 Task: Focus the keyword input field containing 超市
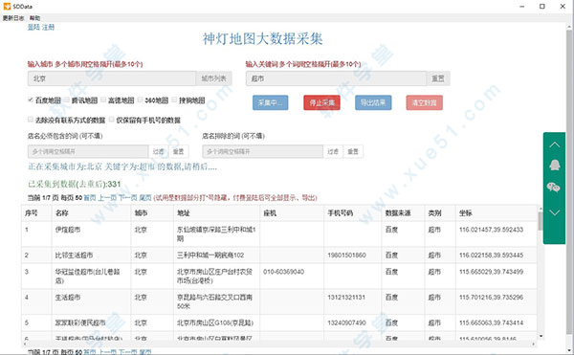337,78
